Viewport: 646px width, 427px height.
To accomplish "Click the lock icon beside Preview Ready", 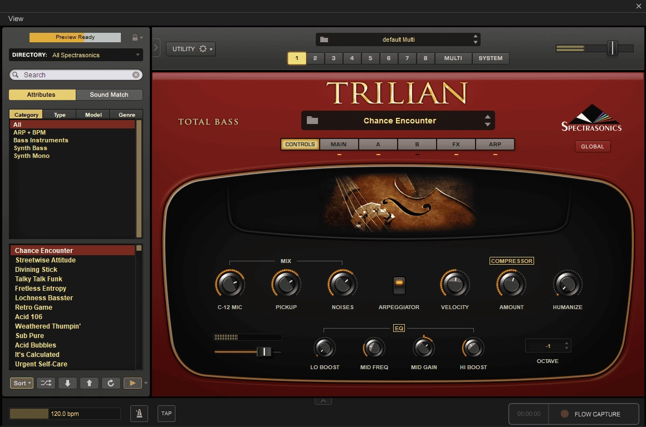I will point(135,37).
